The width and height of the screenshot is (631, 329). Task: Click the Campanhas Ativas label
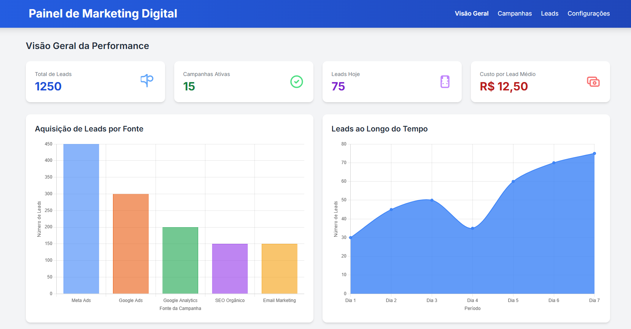[207, 74]
